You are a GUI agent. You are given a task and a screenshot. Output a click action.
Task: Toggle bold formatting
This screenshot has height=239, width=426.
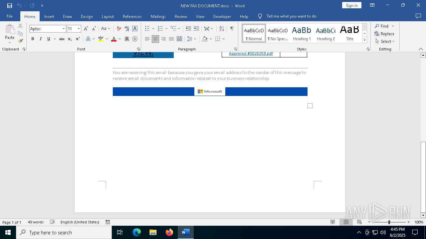[33, 39]
